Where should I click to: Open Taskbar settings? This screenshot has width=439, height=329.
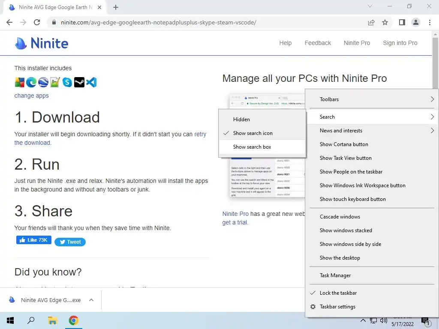point(372,307)
